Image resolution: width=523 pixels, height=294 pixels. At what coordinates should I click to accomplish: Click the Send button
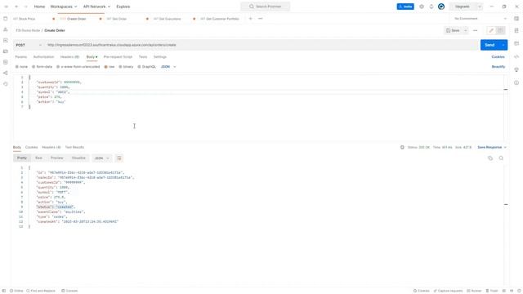pyautogui.click(x=489, y=45)
